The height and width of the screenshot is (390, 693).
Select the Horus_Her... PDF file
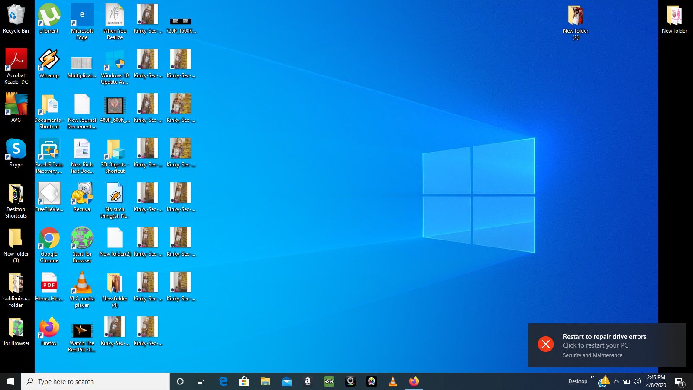[49, 286]
